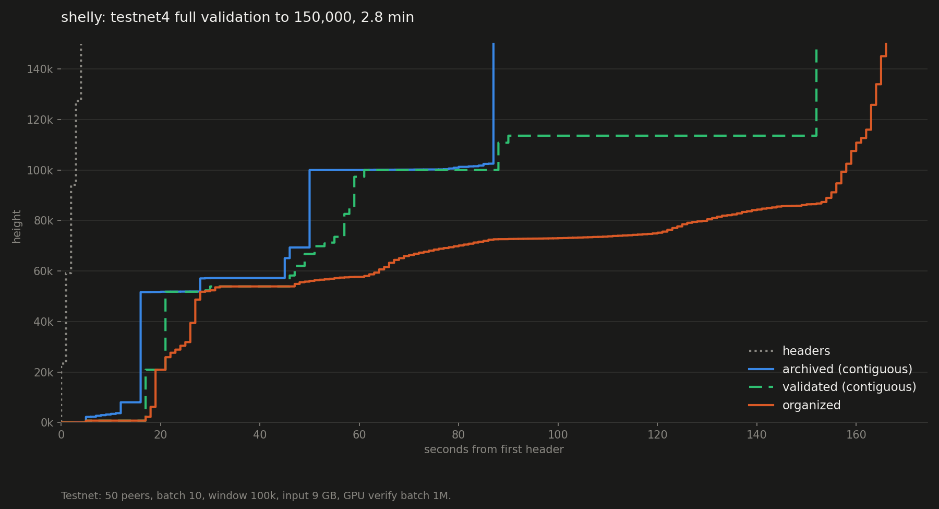Click the 80 x-axis tick label
The image size is (939, 509).
click(459, 435)
